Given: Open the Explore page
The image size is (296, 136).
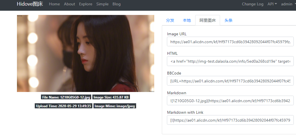Looking at the screenshot, I should click(86, 4).
